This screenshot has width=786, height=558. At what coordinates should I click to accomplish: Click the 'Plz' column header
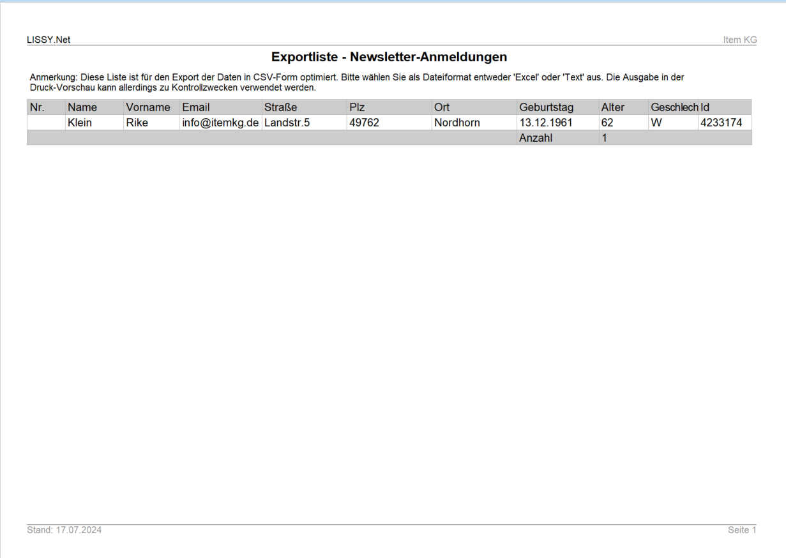(389, 107)
